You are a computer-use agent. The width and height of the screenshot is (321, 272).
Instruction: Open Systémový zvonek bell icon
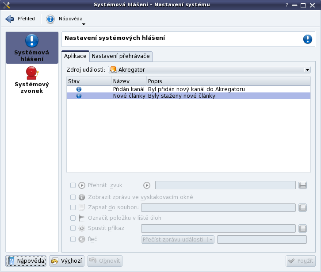pyautogui.click(x=32, y=73)
